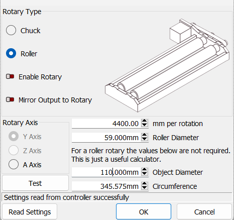Image resolution: width=234 pixels, height=220 pixels.
Task: Increase Object Diameter with up arrow
Action: (145, 170)
